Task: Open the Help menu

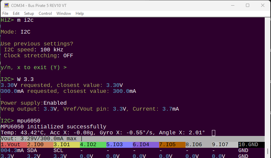Action: [80, 13]
